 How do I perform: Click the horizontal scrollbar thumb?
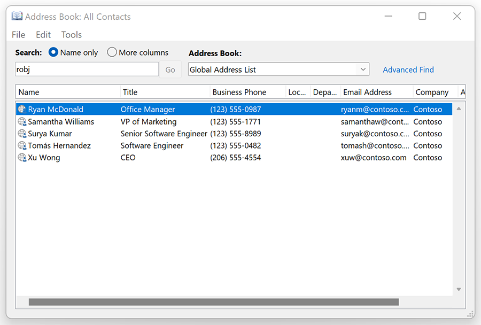pos(214,302)
